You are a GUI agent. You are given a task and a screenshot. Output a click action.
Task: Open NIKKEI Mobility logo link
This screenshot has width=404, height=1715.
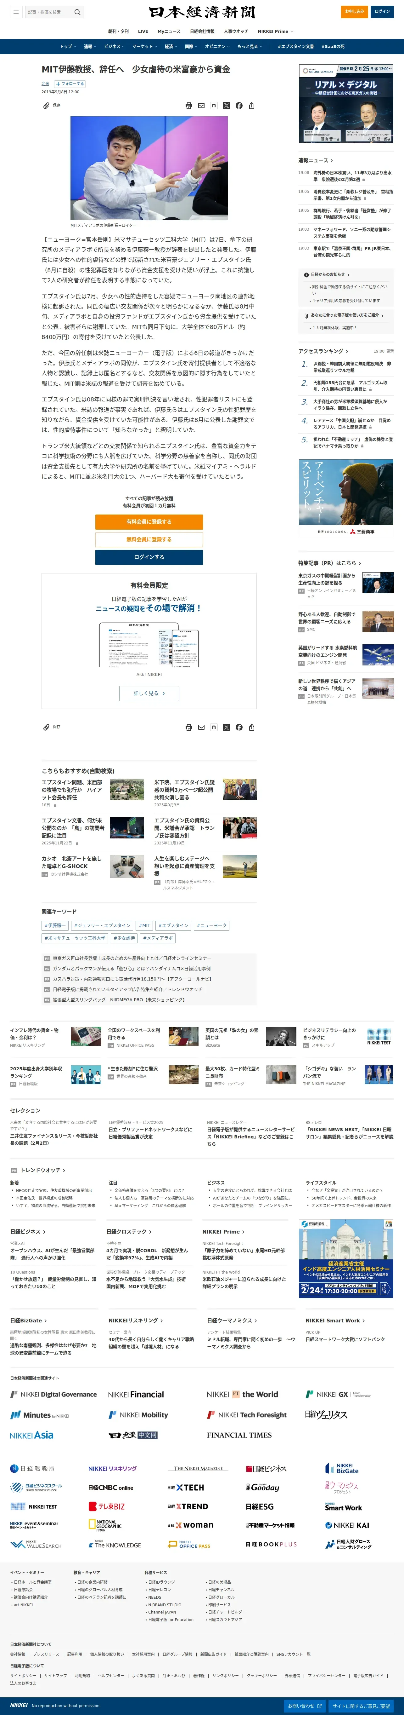tap(138, 1415)
